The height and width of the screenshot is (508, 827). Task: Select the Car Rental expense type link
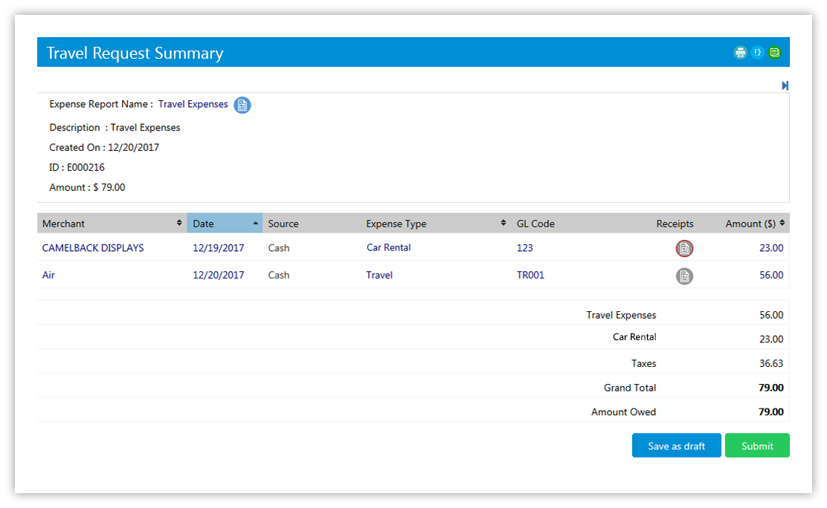coord(388,248)
